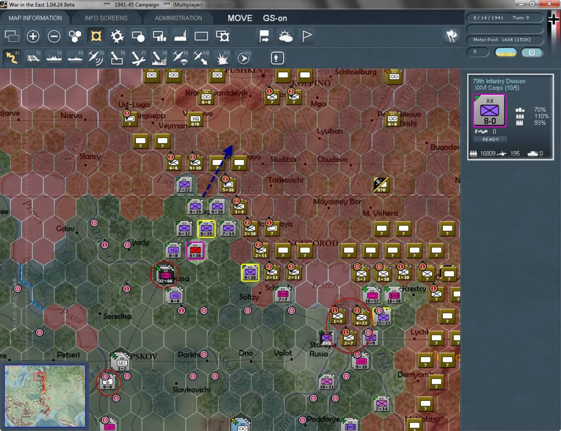
Task: Select the 10=31 infantry unit counter
Action: click(x=327, y=382)
